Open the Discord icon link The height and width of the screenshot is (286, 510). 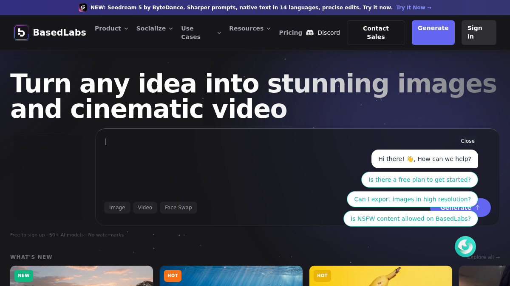click(x=310, y=33)
